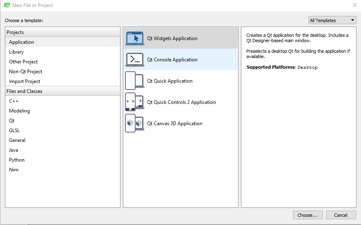Select the Modeling files category
This screenshot has height=225, width=361.
[x=63, y=111]
